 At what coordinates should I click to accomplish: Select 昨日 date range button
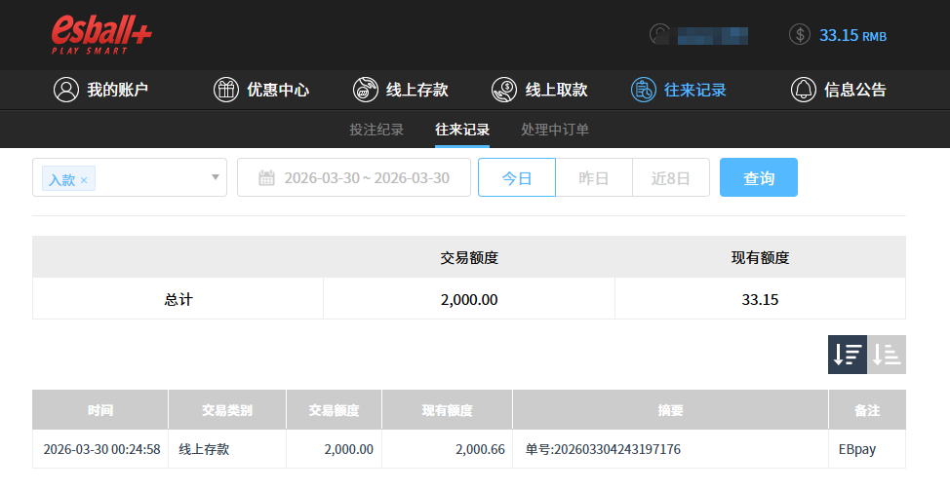[x=594, y=177]
